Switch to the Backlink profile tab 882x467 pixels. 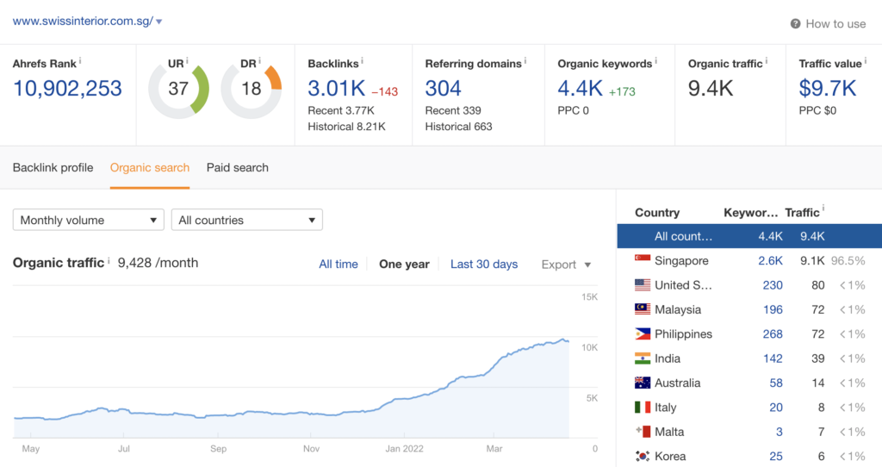coord(53,167)
